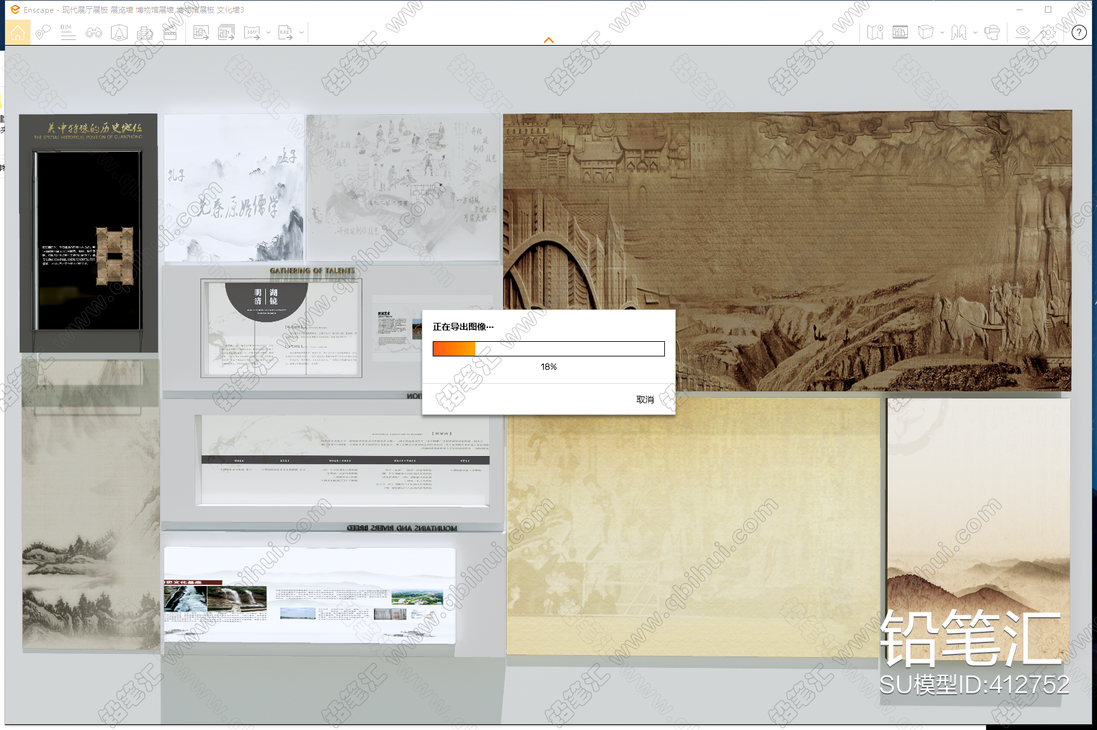
Task: Click the projection mode cube icon
Action: tap(926, 32)
